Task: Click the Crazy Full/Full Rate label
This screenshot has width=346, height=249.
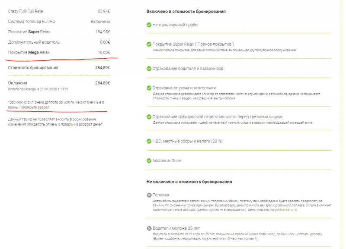Action: pos(25,10)
